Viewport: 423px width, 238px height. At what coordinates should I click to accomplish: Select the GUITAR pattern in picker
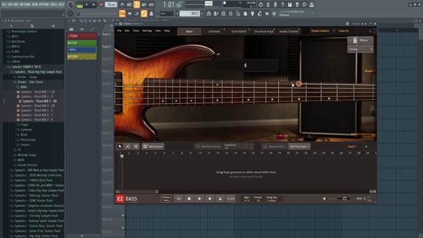(x=82, y=42)
